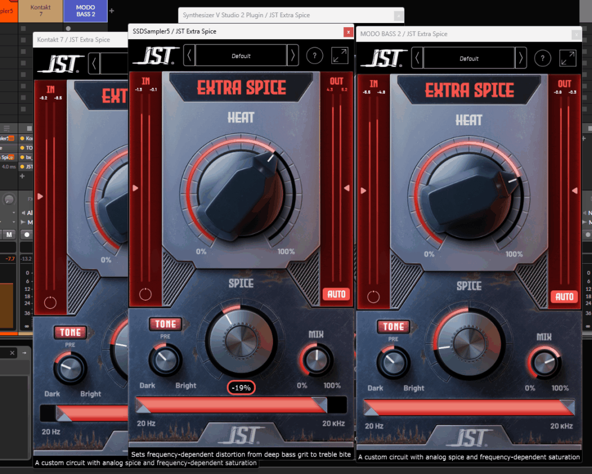Click JST logo at top of Kontakt 7 plugin
Screen dimensions: 592x474
pos(62,64)
